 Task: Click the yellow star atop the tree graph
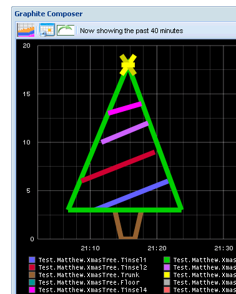(x=128, y=65)
